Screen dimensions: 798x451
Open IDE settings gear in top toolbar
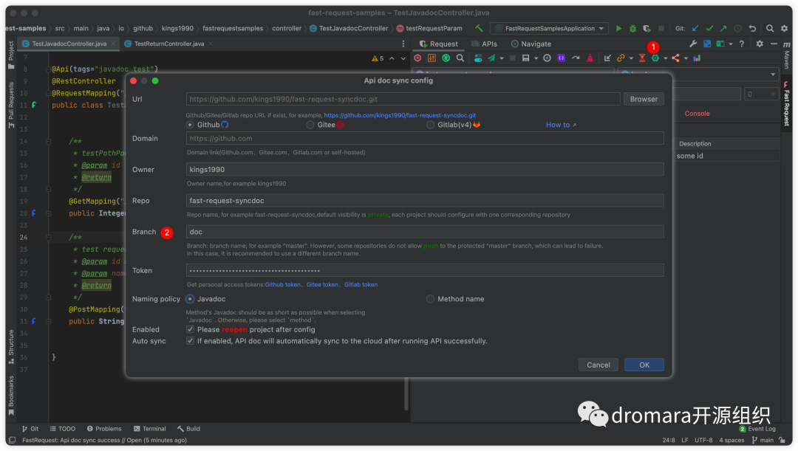pos(784,29)
